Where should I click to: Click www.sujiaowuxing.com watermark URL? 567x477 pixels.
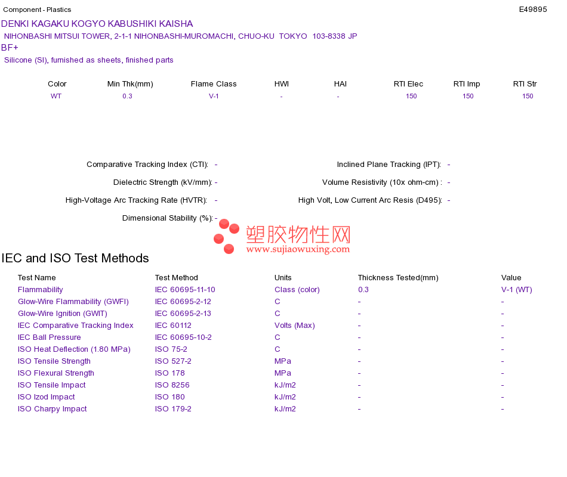tap(298, 249)
